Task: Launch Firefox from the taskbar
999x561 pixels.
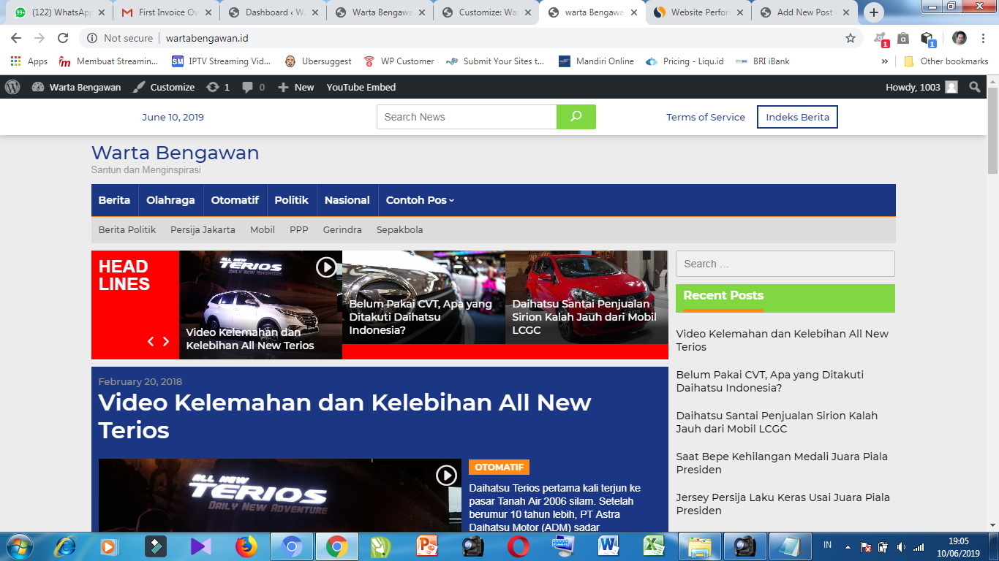Action: click(x=246, y=546)
